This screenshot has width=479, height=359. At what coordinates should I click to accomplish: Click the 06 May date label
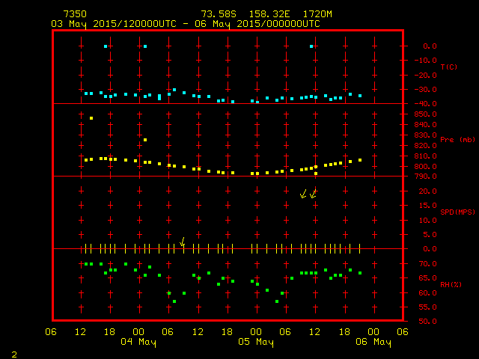(x=373, y=343)
